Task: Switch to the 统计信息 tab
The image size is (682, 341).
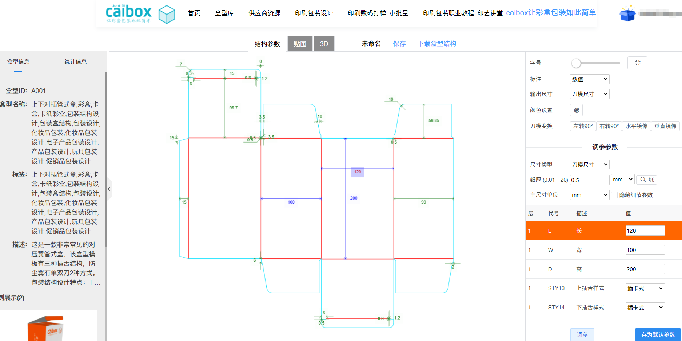Action: (x=76, y=62)
